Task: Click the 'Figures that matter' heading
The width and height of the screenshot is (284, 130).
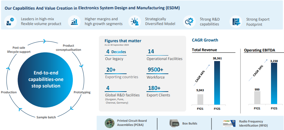Action: click(x=123, y=41)
